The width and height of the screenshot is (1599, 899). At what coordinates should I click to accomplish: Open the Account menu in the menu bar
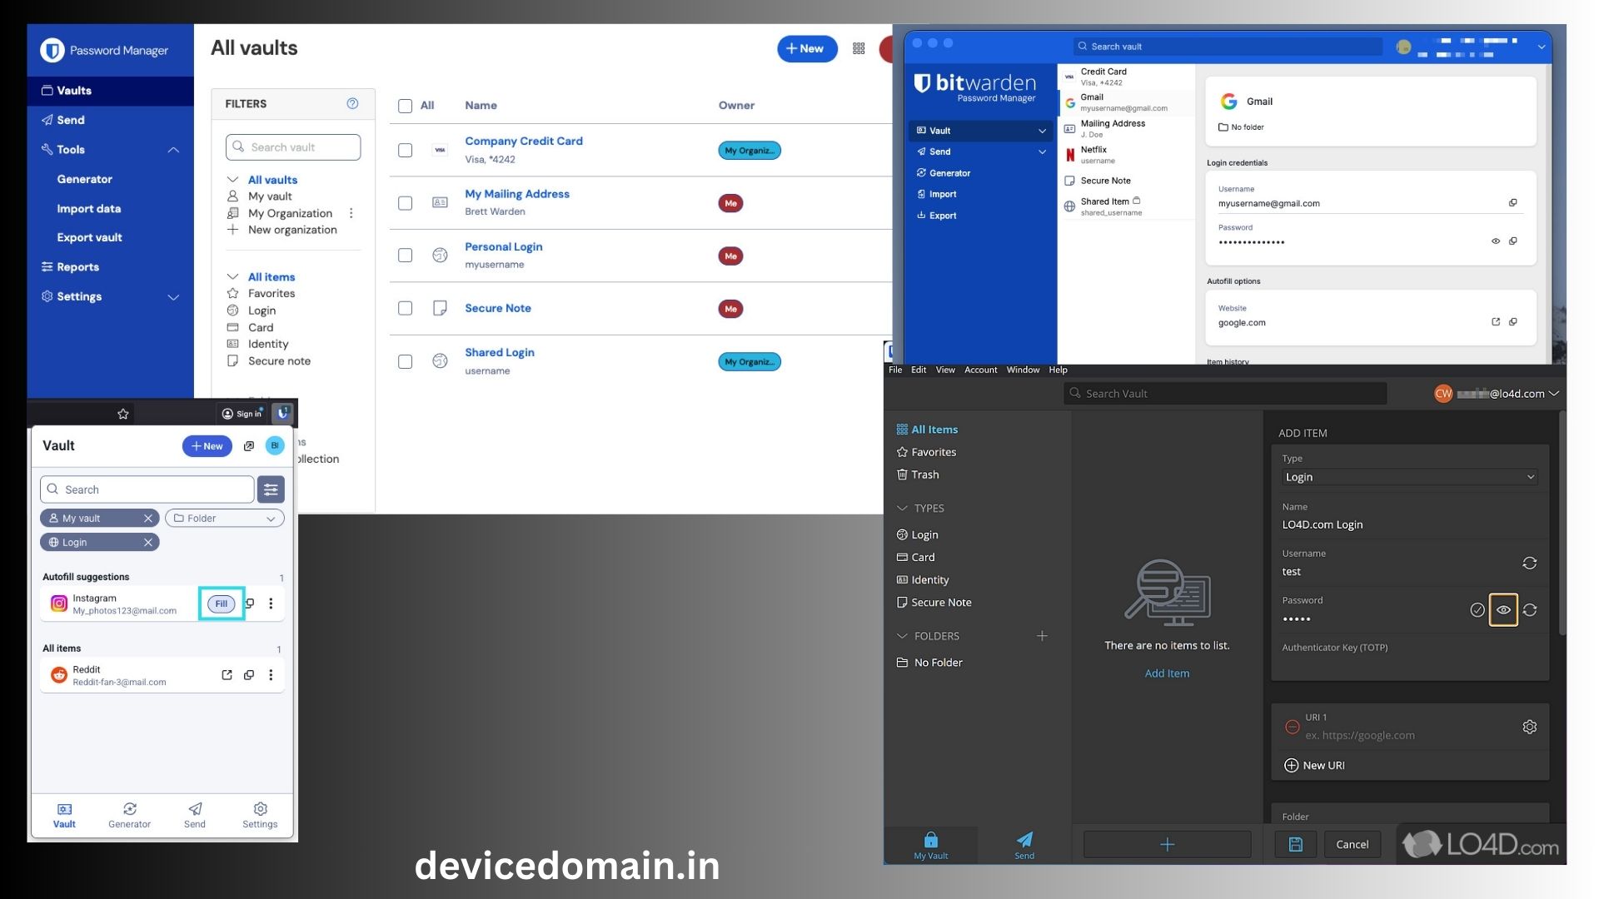[x=980, y=370]
